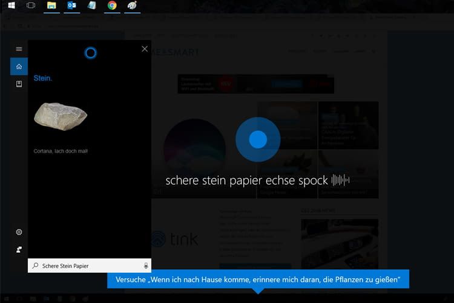The height and width of the screenshot is (303, 454).
Task: Click the blue 'Versuche' tip banner
Action: [x=258, y=279]
